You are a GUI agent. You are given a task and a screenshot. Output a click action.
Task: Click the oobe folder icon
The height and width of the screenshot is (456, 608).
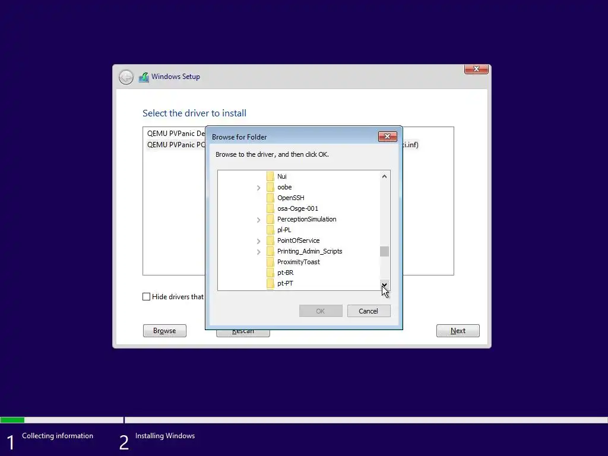coord(270,187)
